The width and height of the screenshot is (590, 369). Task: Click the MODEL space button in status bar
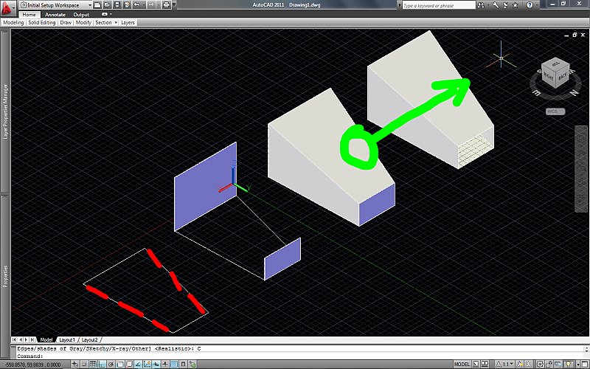click(462, 364)
